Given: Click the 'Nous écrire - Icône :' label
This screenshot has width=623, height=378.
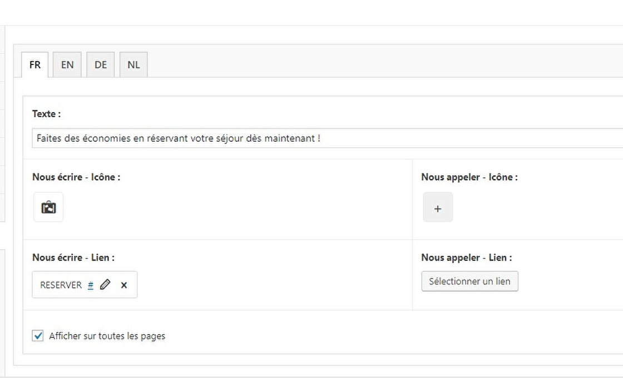Looking at the screenshot, I should click(76, 177).
